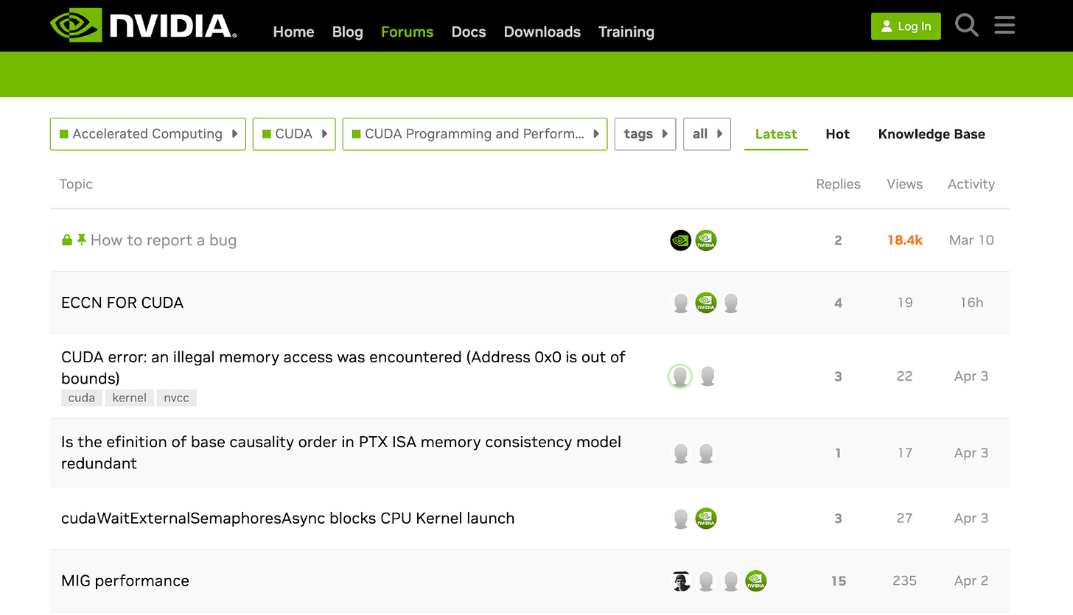
Task: Open the 'all' filter dropdown
Action: pyautogui.click(x=707, y=134)
